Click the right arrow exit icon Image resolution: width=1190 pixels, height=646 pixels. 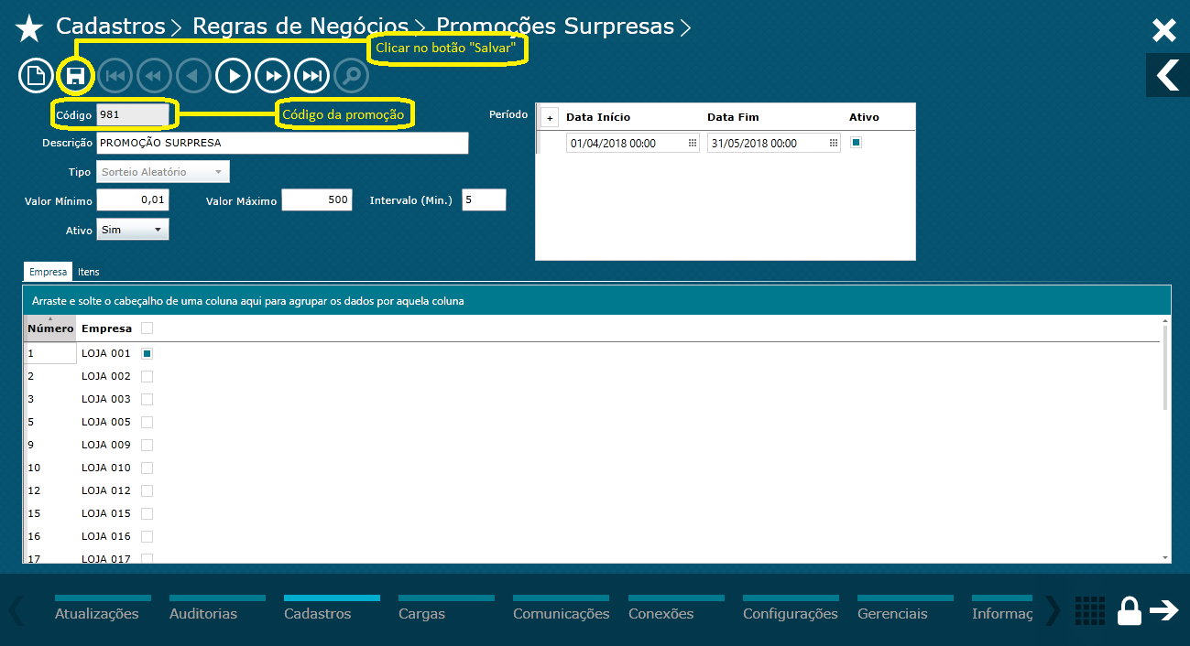(1164, 610)
